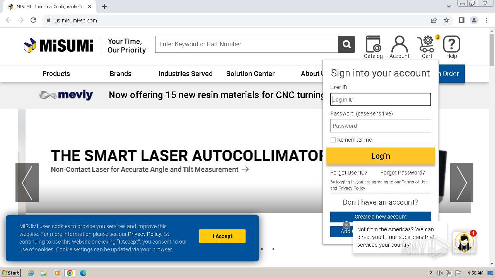Open the shopping Cart icon
Viewport: 495px width, 278px height.
pos(427,47)
